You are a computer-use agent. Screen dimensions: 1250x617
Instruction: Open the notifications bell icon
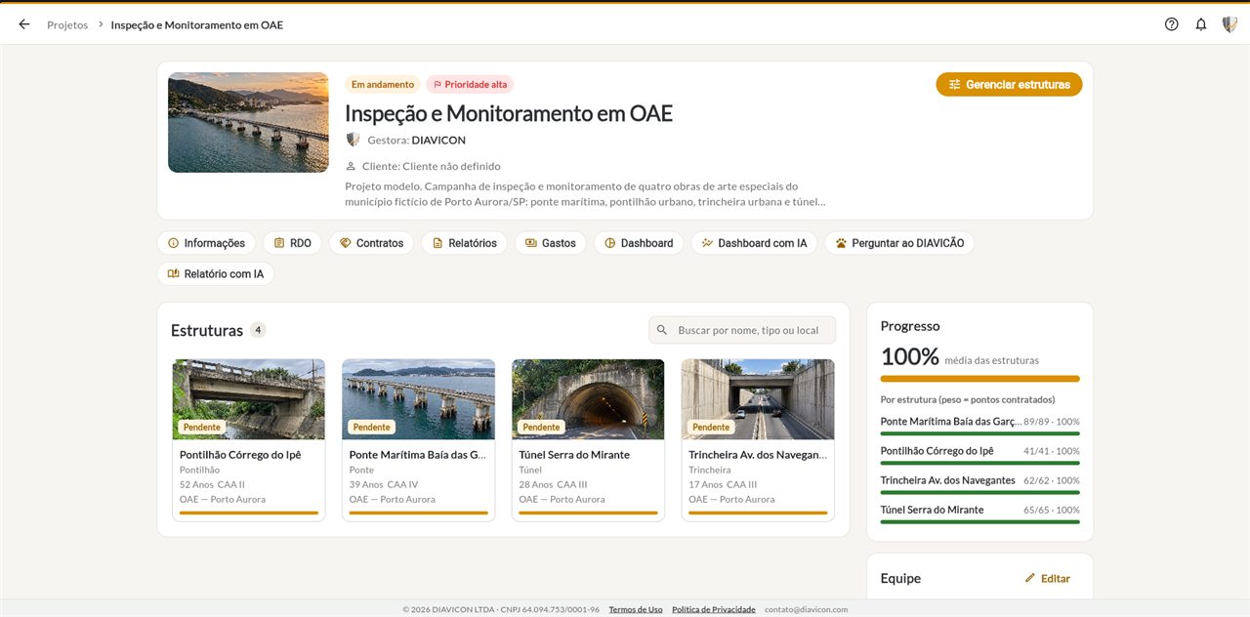pyautogui.click(x=1201, y=24)
